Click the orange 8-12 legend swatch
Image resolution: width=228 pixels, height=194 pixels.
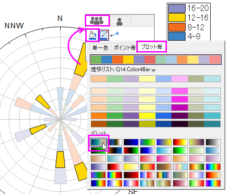click(x=177, y=27)
